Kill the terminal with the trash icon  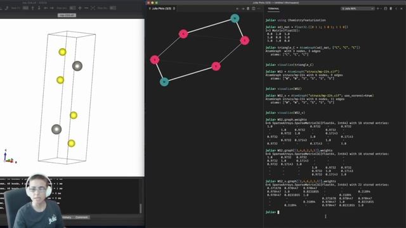click(391, 8)
